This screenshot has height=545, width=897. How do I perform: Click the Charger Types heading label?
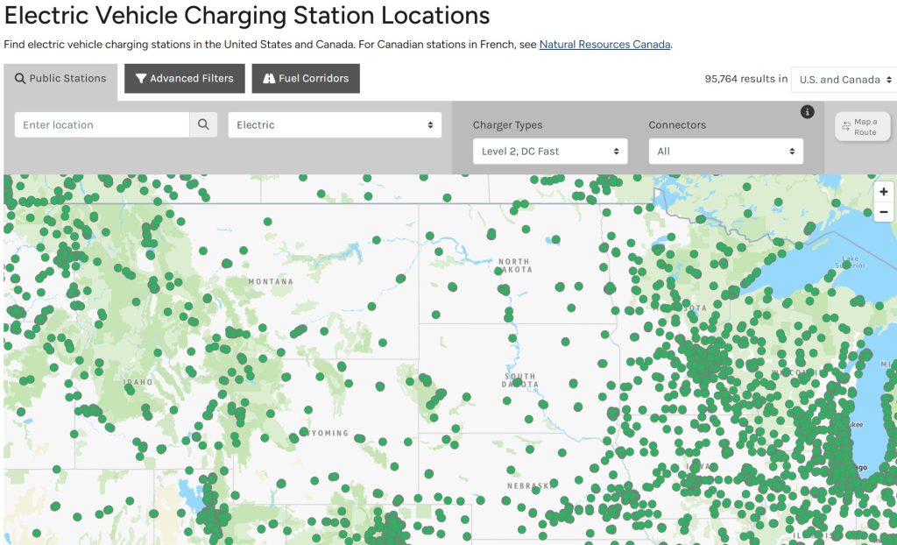[x=507, y=124]
